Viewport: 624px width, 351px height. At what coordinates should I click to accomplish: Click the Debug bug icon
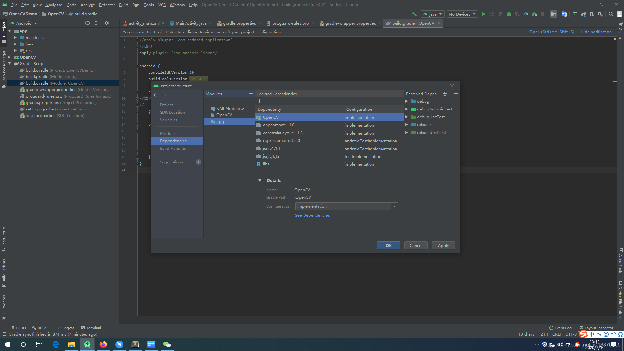(509, 14)
